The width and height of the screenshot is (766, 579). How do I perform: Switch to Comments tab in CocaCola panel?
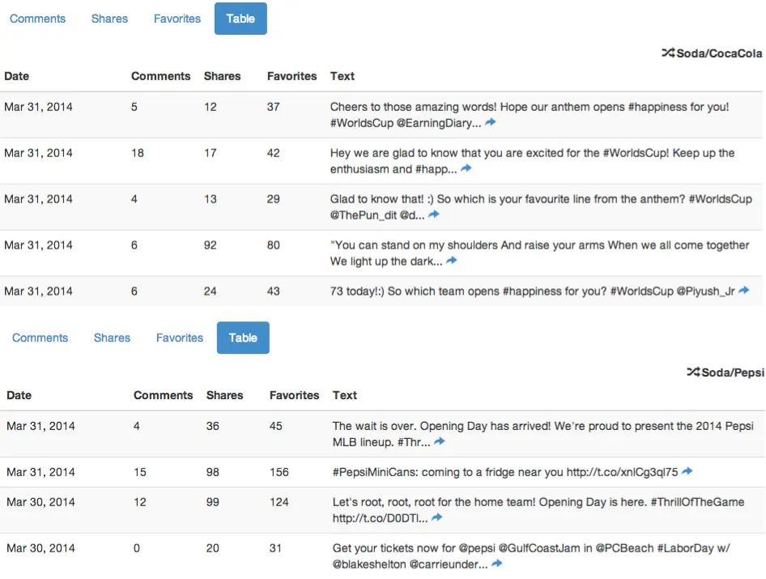coord(37,19)
